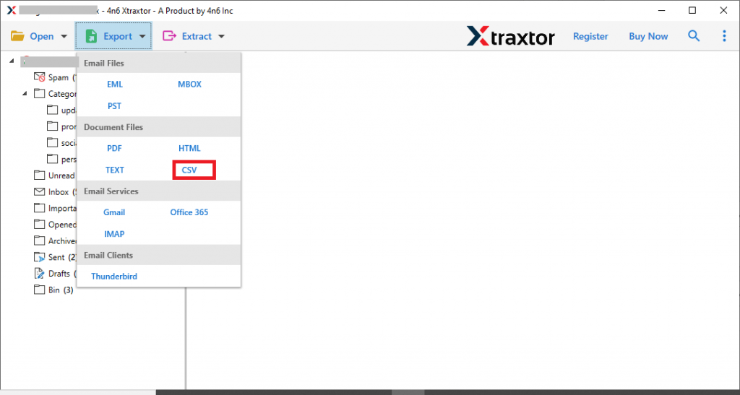This screenshot has height=395, width=740.
Task: Click the Opened folder icon
Action: coord(39,225)
